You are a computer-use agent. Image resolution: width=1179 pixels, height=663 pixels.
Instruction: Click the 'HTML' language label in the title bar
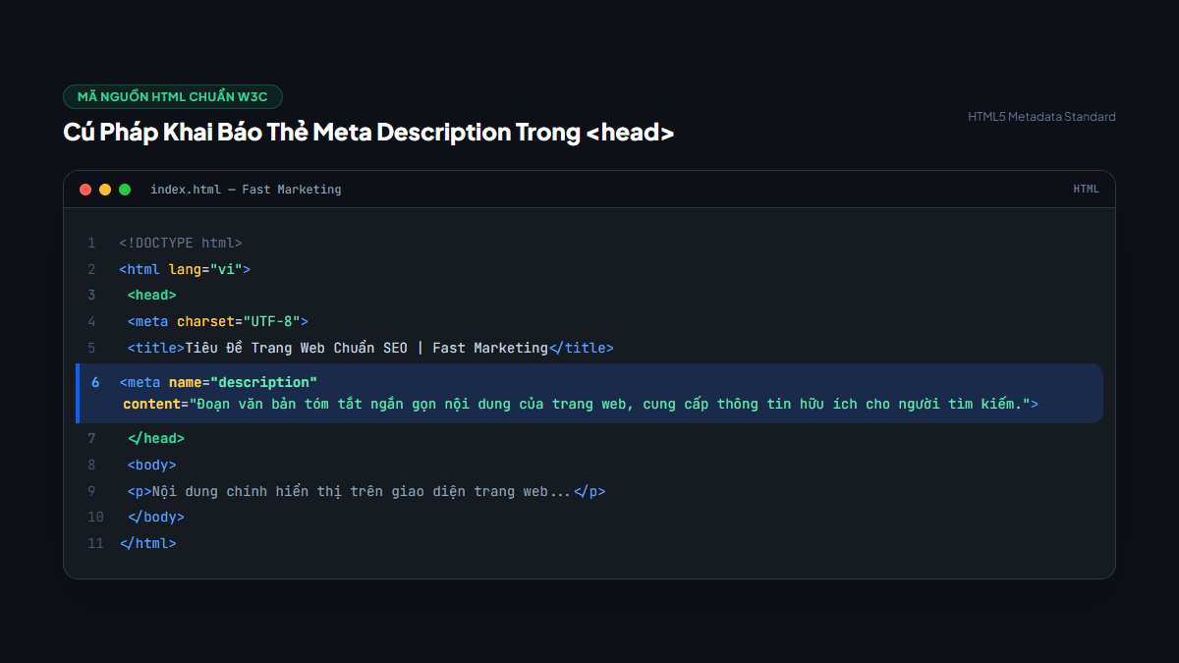pos(1086,190)
